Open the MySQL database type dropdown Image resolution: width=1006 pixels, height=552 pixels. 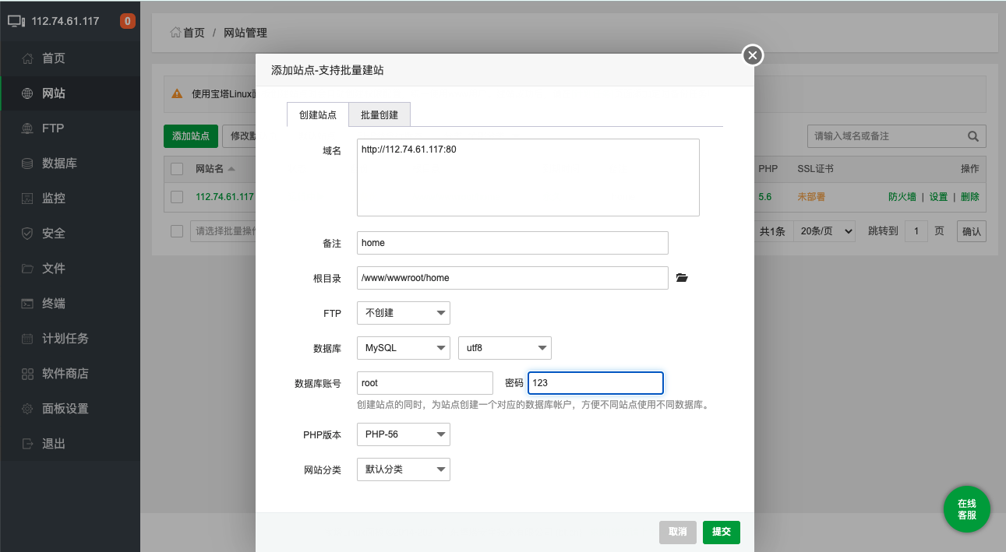click(403, 348)
